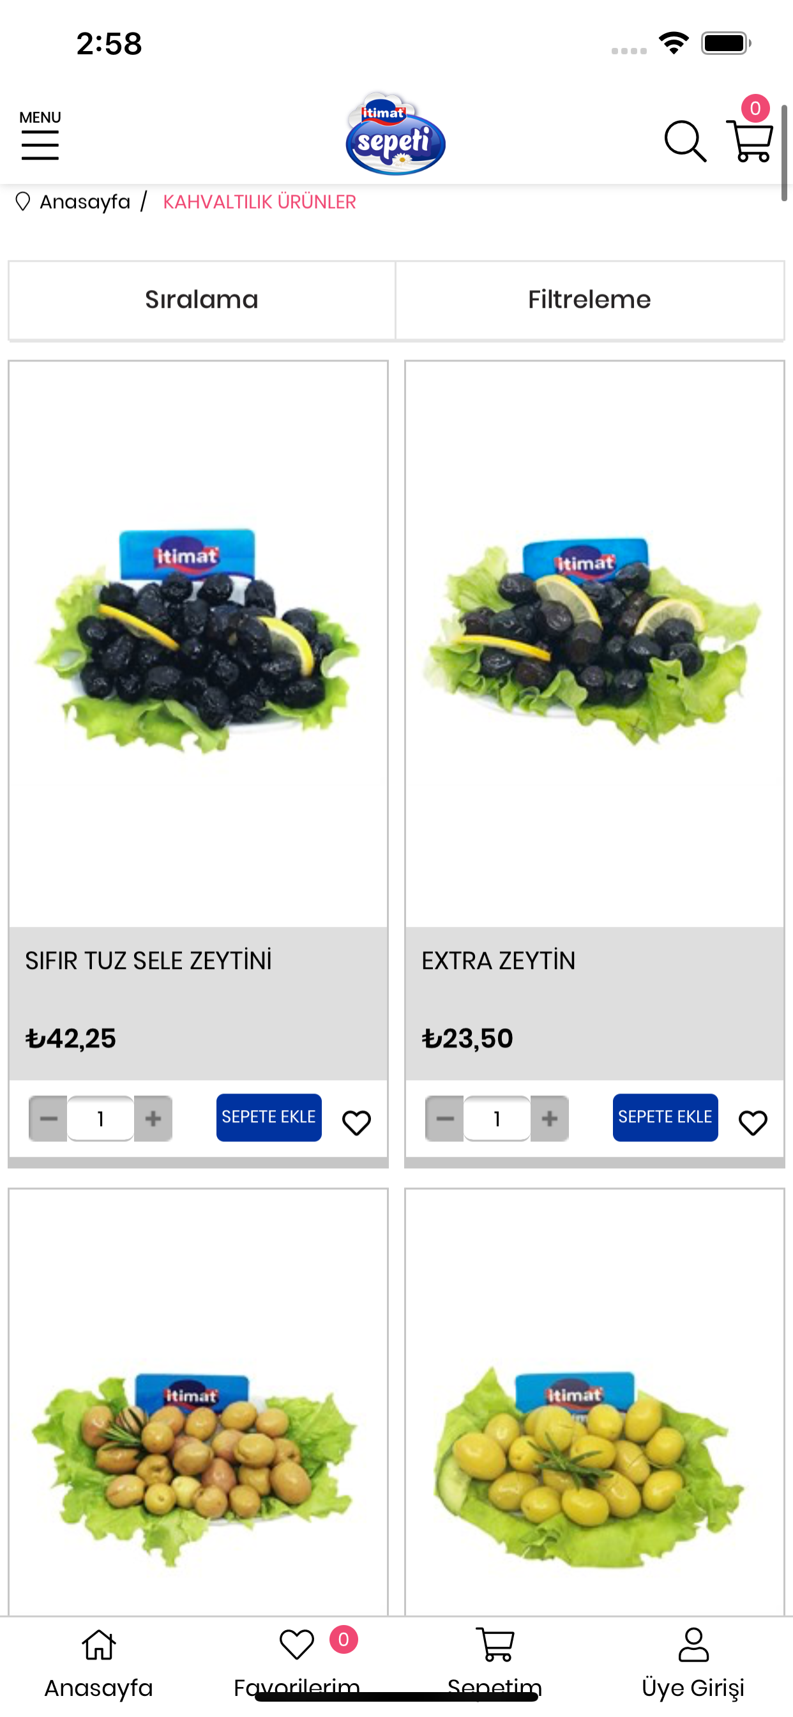Favorite the SIFIR TUZ SELE ZEYTİNİ product
This screenshot has height=1717, width=793.
point(356,1123)
